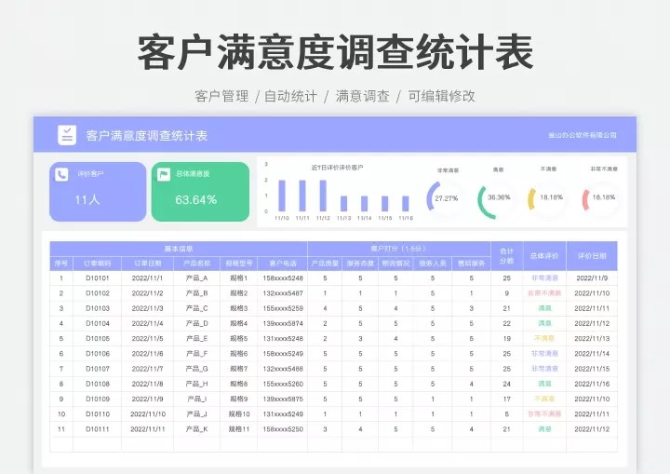
Task: Click the 产品名称 column header
Action: [x=196, y=264]
